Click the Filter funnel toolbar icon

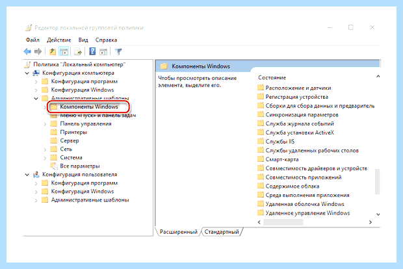[118, 51]
